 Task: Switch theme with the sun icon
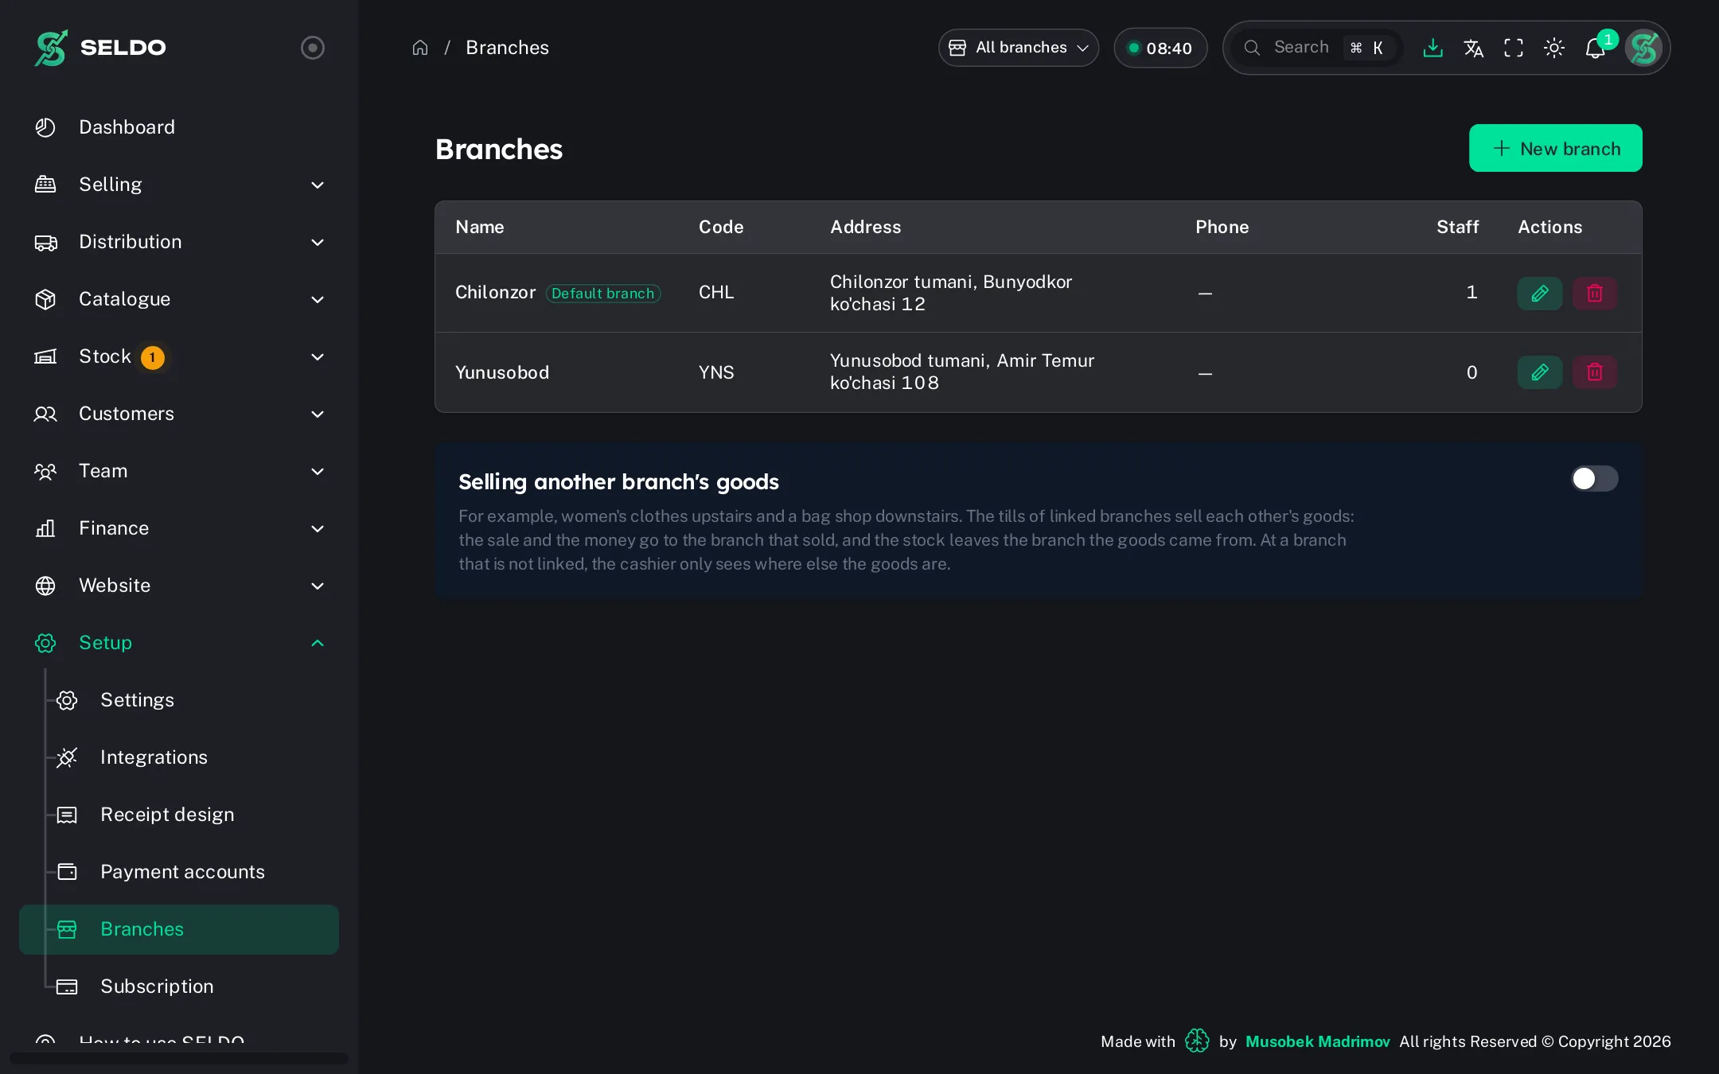1554,48
